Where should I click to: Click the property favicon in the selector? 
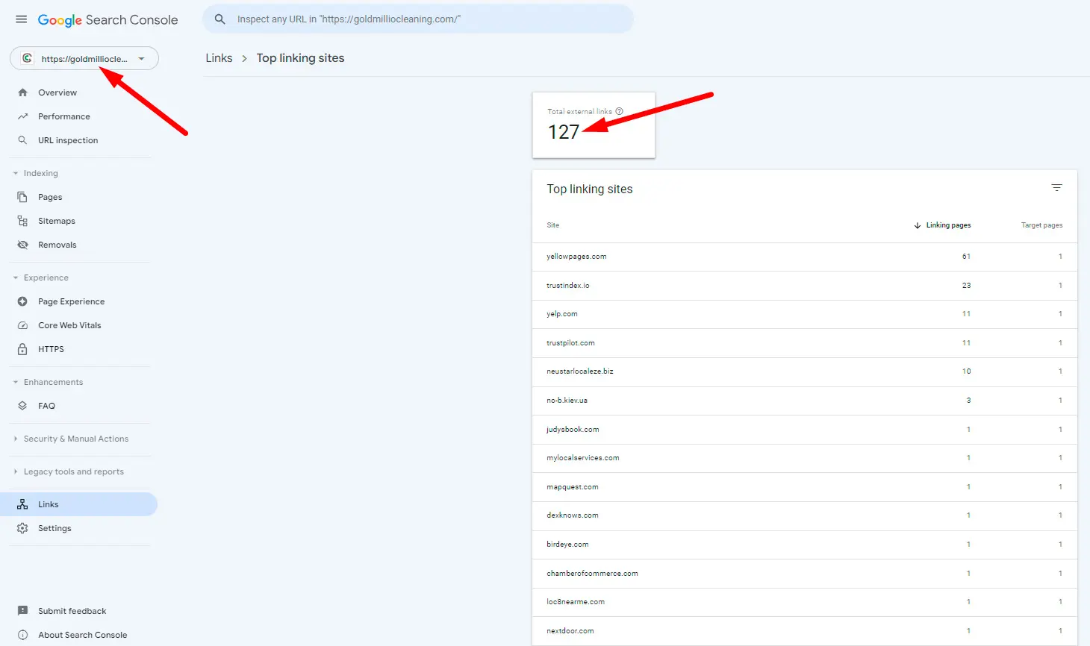click(28, 58)
